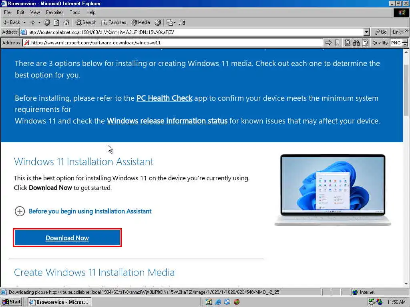Click the red round quick launch icon
Viewport: 410px width, 307px height.
(237, 302)
